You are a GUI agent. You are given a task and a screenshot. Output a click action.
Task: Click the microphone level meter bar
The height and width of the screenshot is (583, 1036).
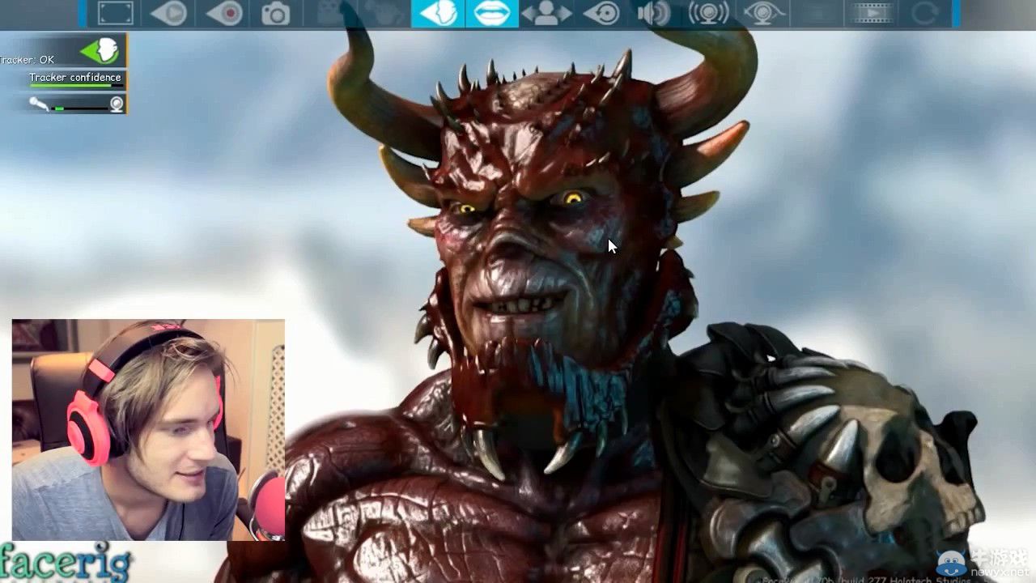tap(79, 108)
